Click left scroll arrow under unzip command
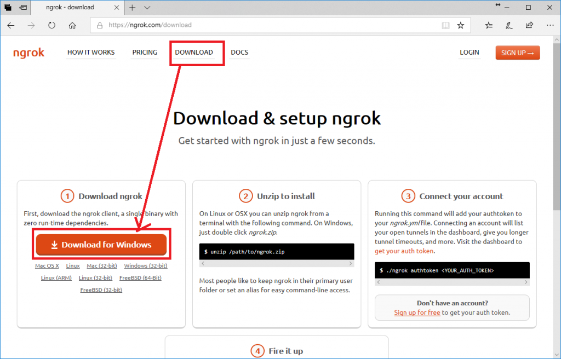The image size is (561, 359). (203, 264)
